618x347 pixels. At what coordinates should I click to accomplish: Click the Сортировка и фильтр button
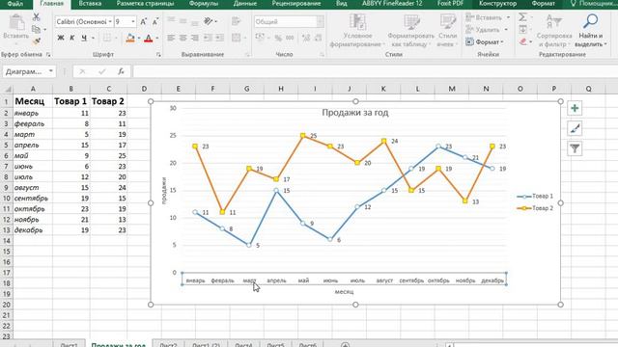(x=553, y=31)
